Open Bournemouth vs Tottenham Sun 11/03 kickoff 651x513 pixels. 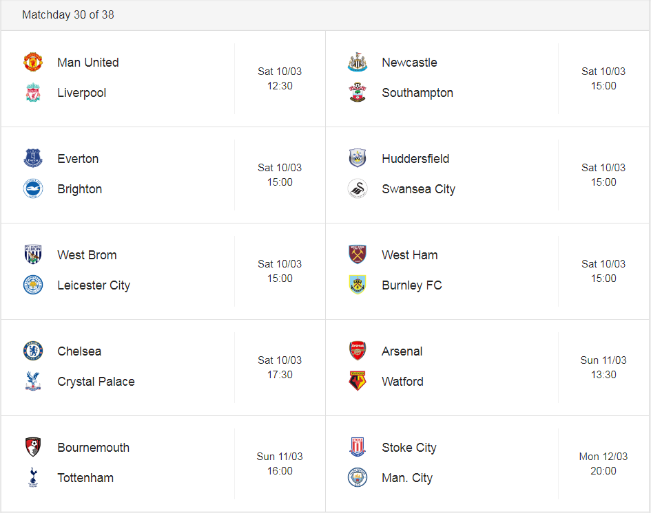(x=280, y=463)
